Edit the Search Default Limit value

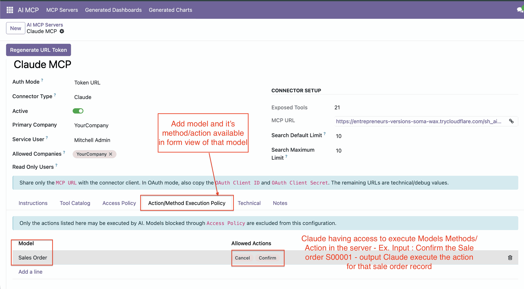[339, 136]
